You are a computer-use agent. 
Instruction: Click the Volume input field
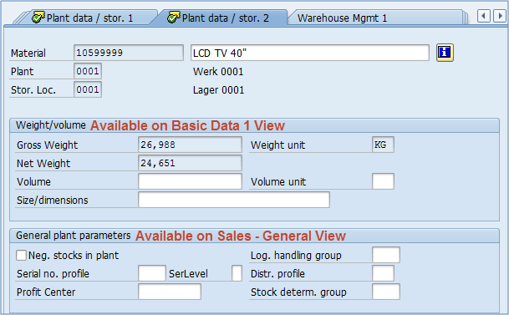coord(190,181)
